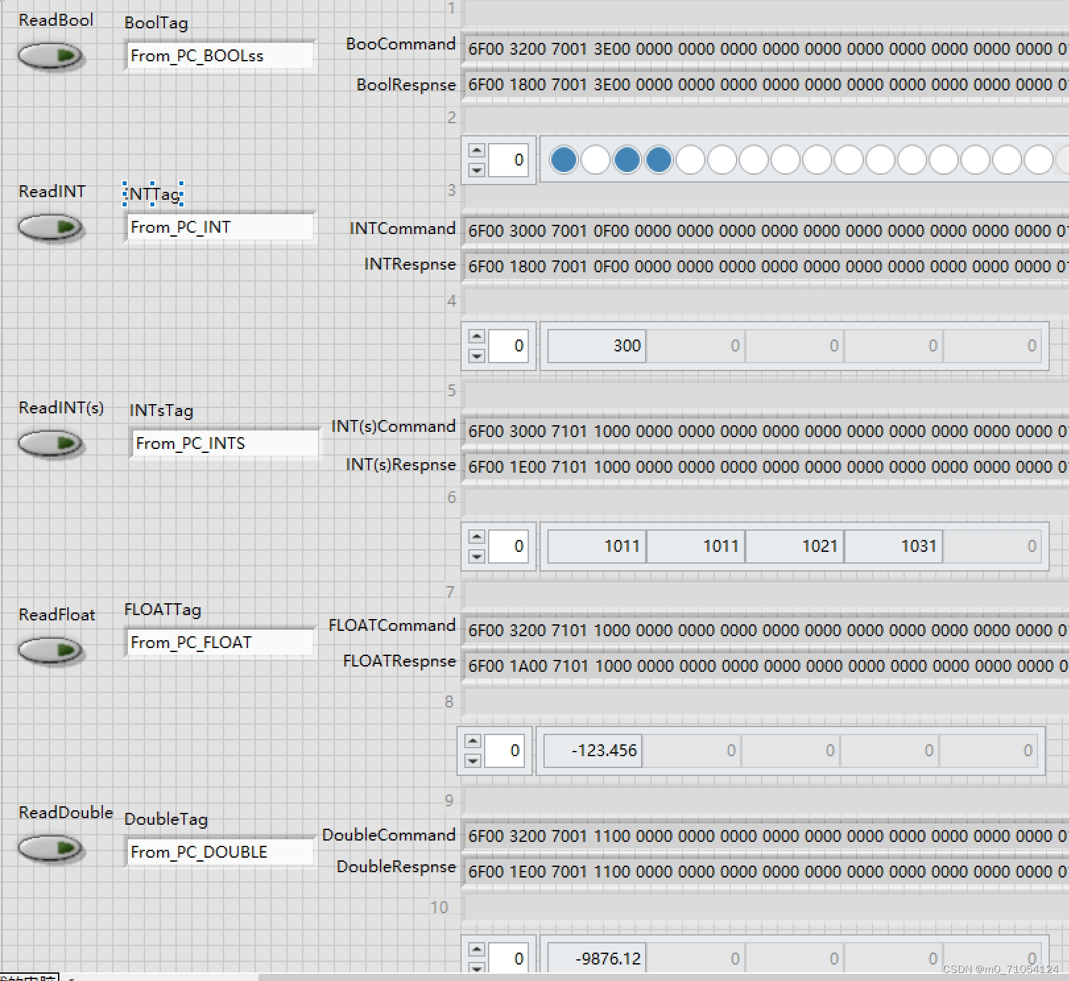Image resolution: width=1069 pixels, height=981 pixels.
Task: Click the INTsTag field From_PC_INTS
Action: coord(224,443)
